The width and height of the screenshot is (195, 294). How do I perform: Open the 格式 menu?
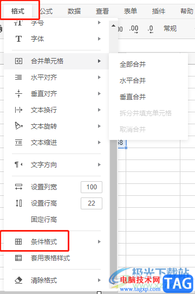tap(18, 11)
